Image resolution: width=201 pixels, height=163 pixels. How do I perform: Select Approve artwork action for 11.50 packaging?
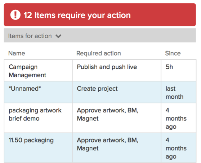[x=108, y=144]
